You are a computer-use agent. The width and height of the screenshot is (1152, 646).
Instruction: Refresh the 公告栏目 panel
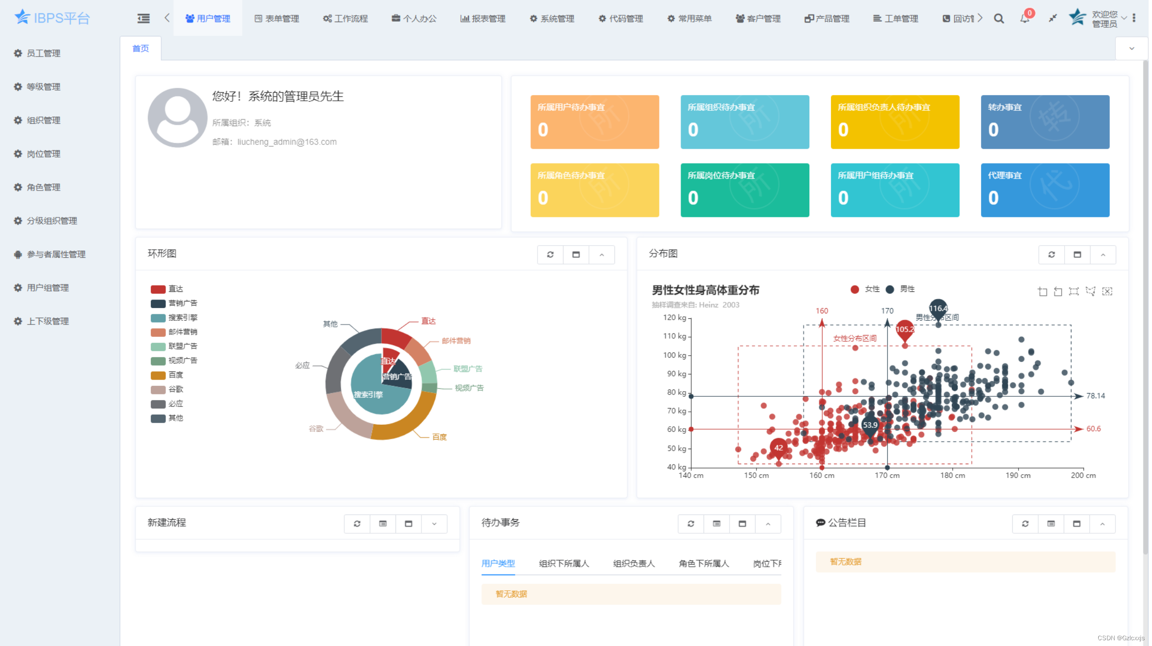(x=1025, y=523)
